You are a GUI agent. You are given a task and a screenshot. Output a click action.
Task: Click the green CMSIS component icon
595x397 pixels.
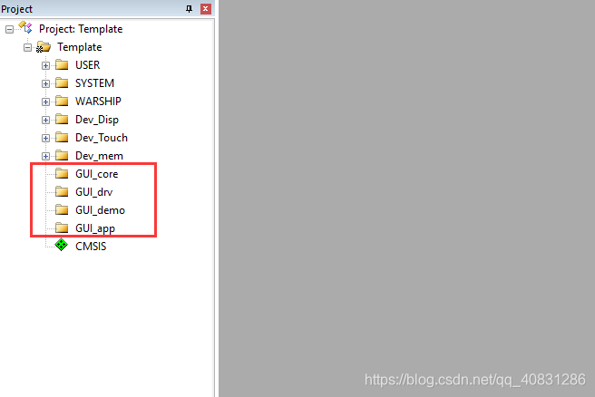point(61,245)
